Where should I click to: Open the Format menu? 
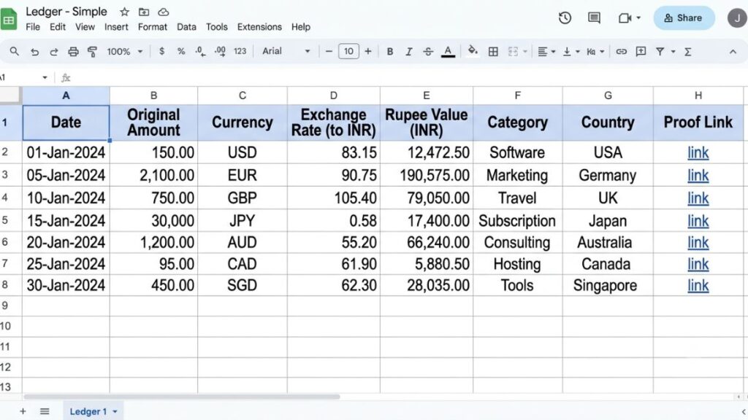[153, 27]
